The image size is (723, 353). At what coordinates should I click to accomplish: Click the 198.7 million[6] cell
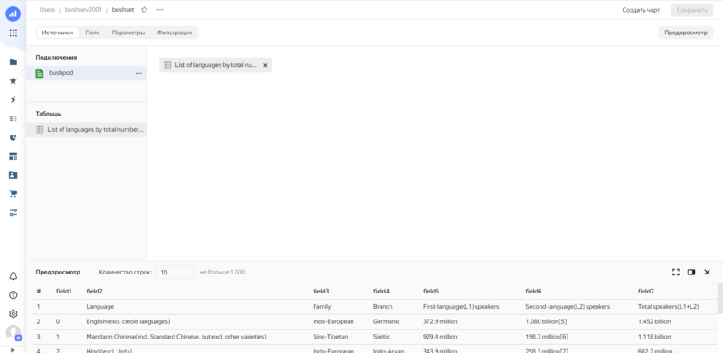547,337
